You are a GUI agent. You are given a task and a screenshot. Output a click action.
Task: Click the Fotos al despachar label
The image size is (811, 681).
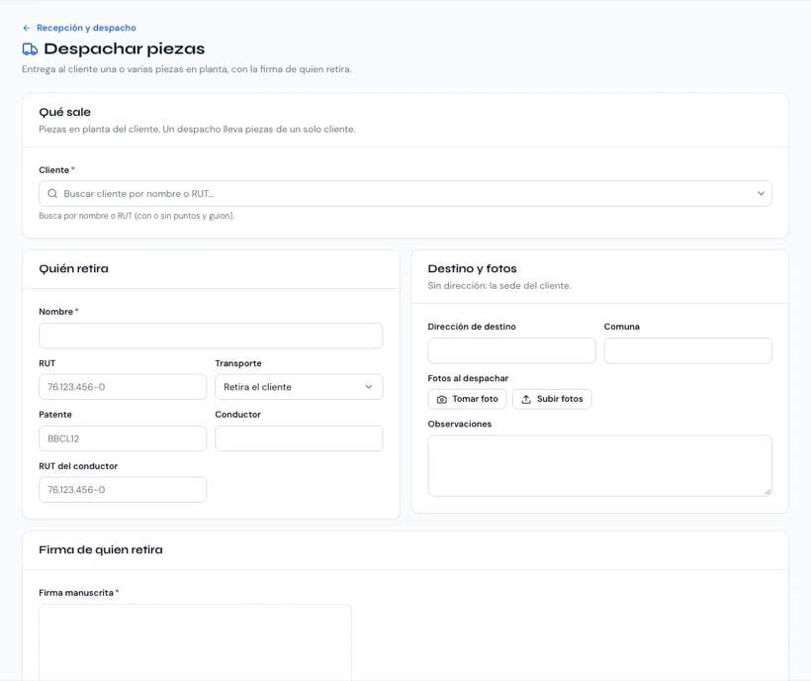pyautogui.click(x=468, y=378)
